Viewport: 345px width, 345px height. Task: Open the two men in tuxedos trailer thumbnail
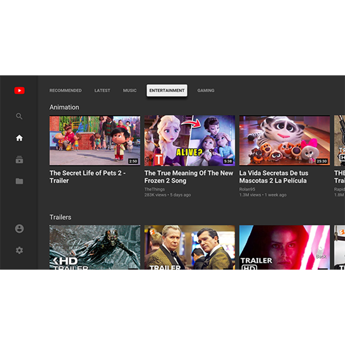[190, 247]
